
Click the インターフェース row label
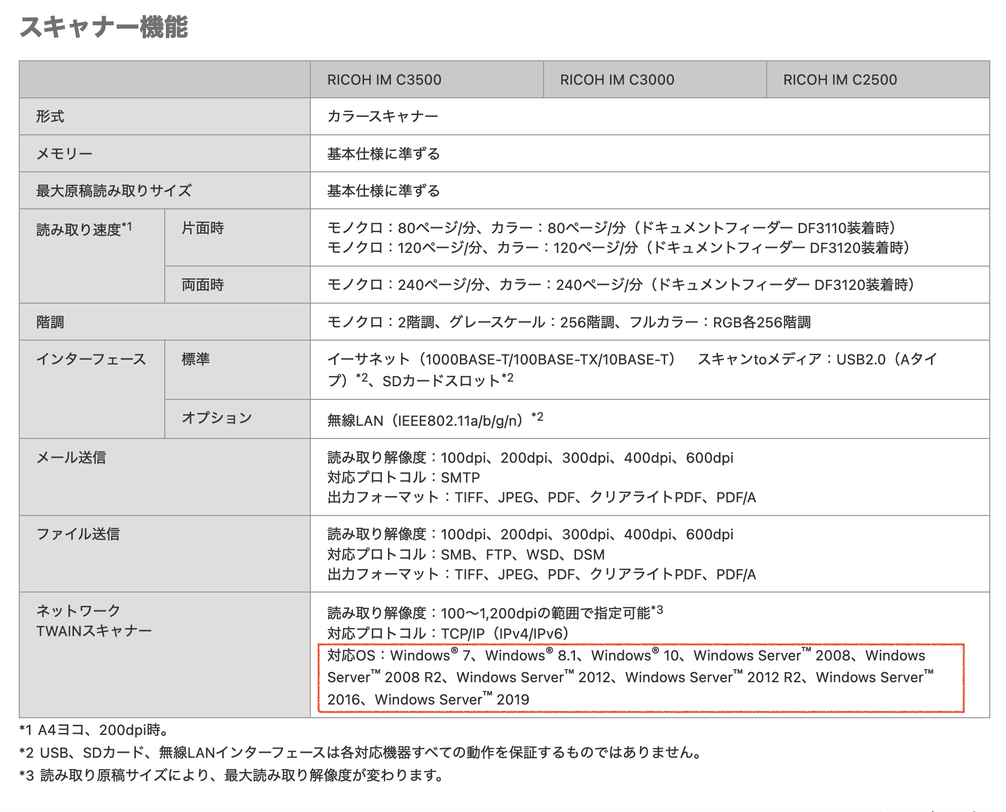click(91, 359)
